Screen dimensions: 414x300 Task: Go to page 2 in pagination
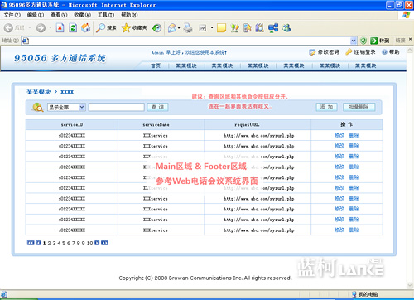[49, 243]
